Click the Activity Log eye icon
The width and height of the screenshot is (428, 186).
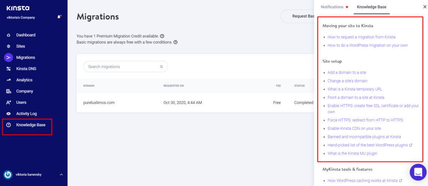click(8, 114)
